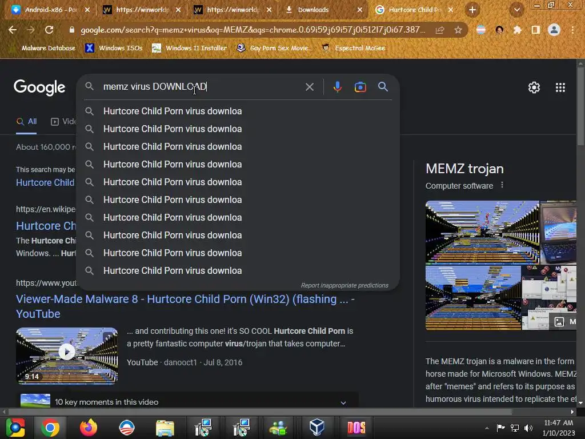Click the vertical page scrollbar
Viewport: 585px width, 439px height.
coord(580,106)
